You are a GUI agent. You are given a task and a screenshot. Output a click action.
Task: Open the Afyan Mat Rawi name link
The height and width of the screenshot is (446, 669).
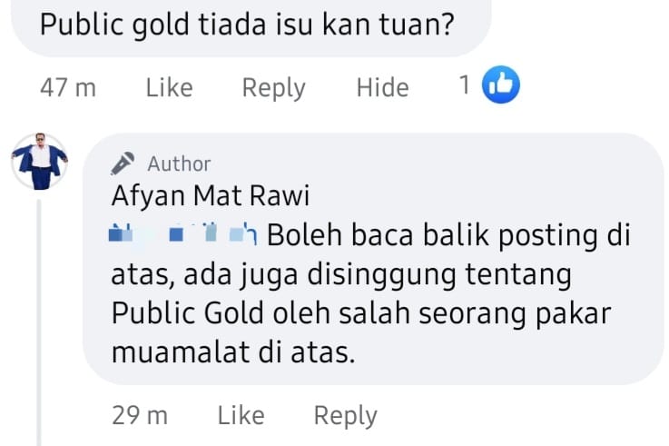(x=211, y=196)
